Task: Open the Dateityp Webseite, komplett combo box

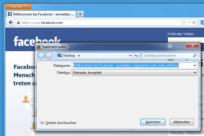Action: tap(135, 73)
